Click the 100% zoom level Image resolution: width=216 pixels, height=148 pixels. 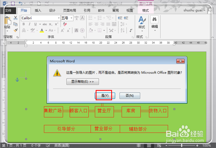pos(207,145)
